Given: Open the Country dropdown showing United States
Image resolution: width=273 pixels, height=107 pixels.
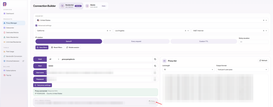Looking at the screenshot, I should [x=152, y=20].
